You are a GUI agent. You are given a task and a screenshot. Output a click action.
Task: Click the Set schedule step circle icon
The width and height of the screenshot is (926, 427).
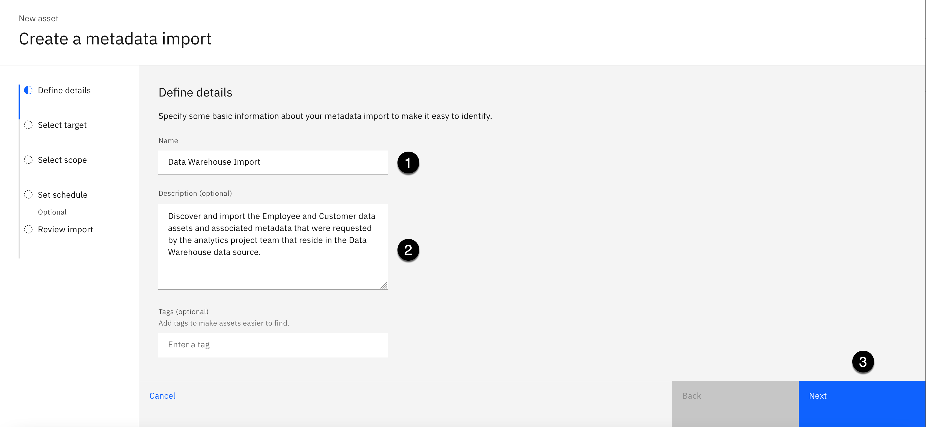click(28, 194)
